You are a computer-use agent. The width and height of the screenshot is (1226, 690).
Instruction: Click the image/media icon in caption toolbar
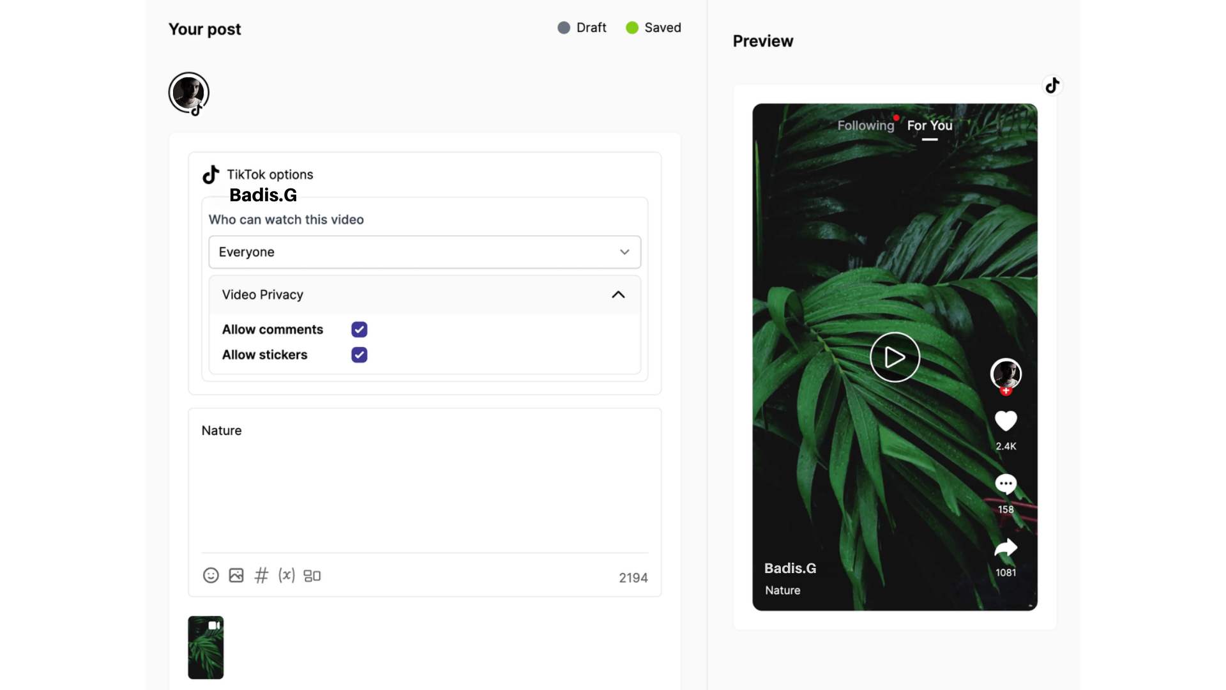pyautogui.click(x=236, y=576)
